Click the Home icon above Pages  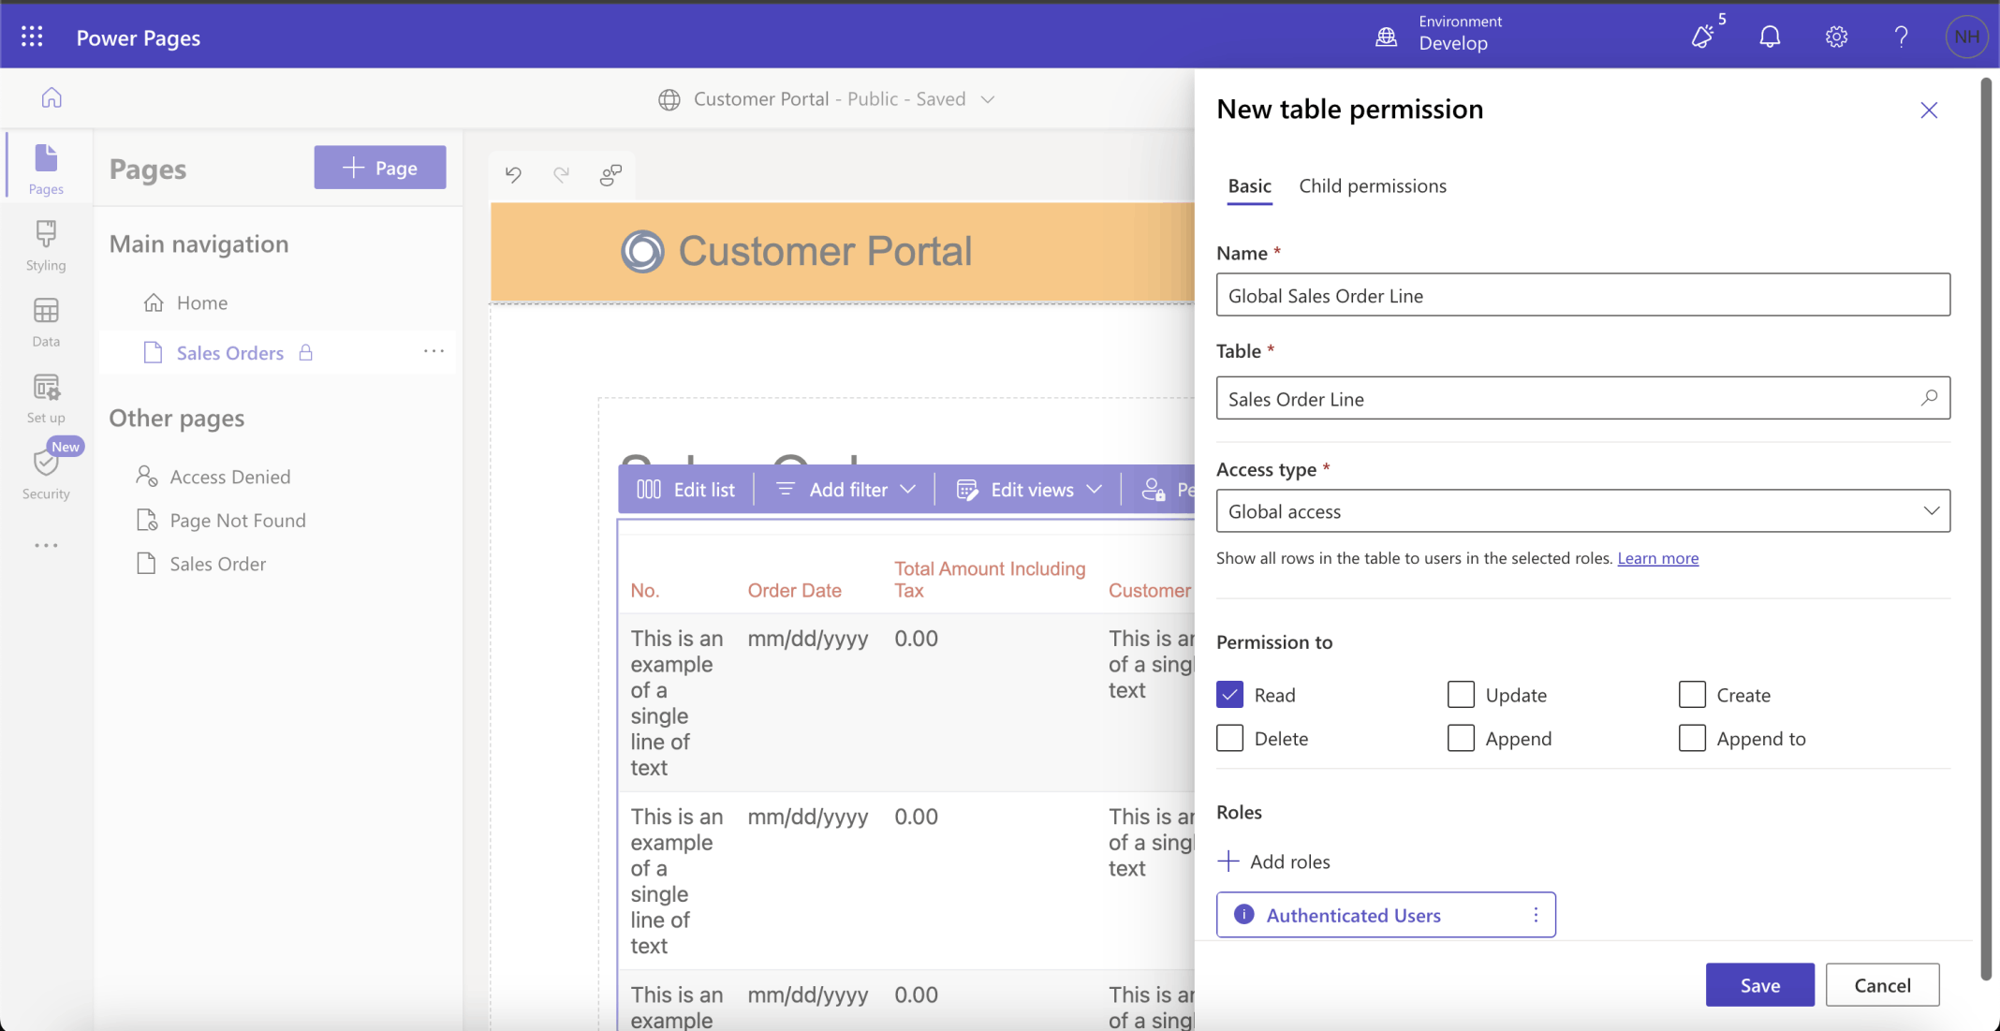pyautogui.click(x=51, y=97)
